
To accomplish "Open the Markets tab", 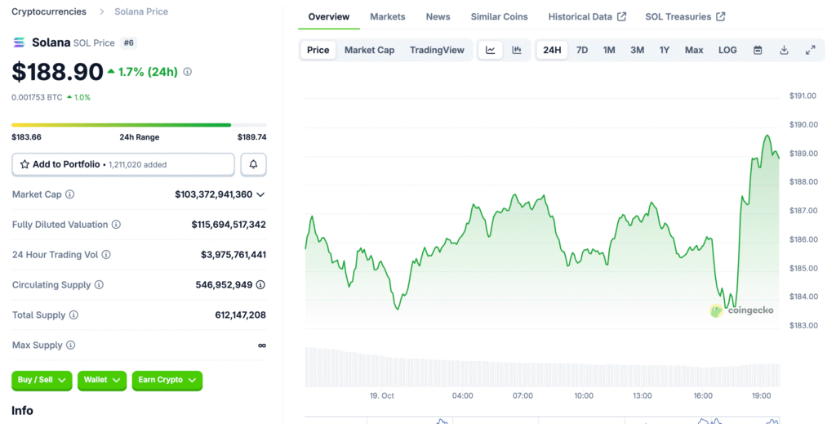I will (387, 16).
